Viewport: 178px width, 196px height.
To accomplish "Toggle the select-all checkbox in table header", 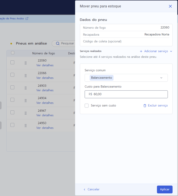I will pyautogui.click(x=12, y=53).
